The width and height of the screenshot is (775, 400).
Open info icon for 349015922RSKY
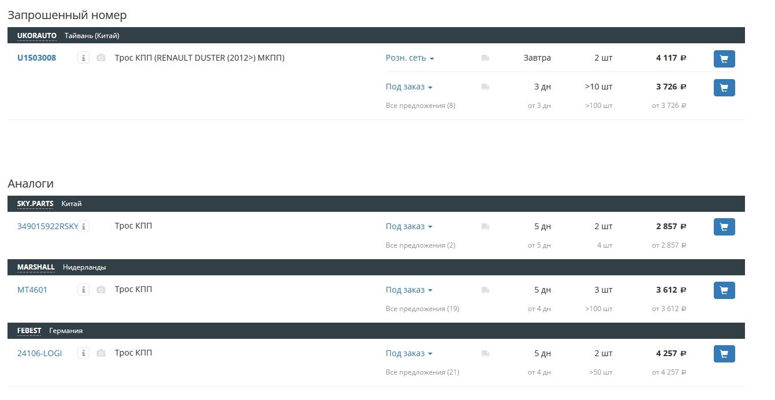(84, 226)
